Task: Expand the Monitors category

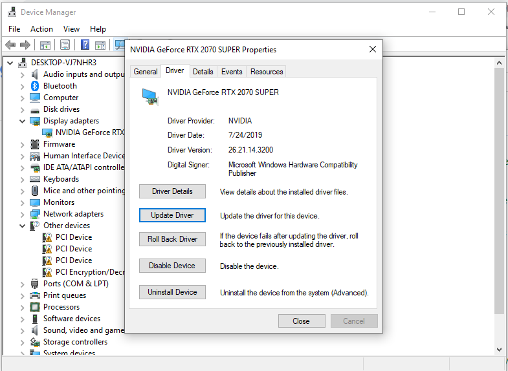Action: click(23, 202)
